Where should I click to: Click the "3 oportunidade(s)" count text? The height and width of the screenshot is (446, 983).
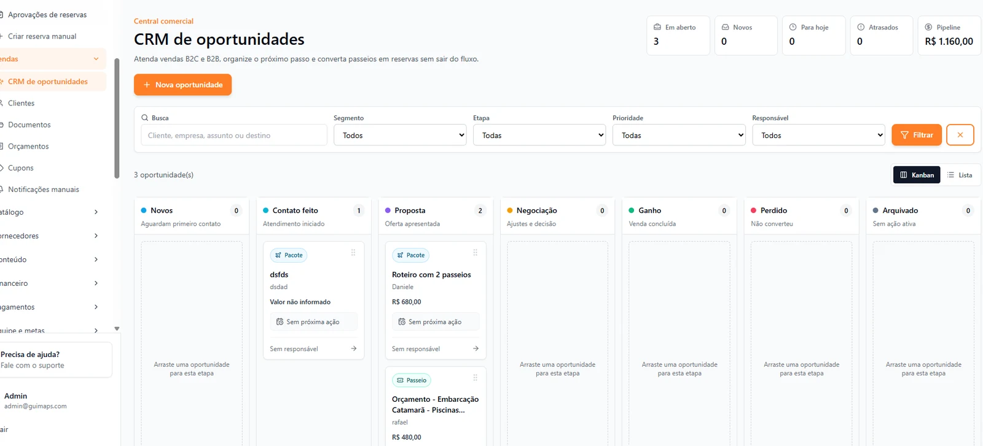point(163,175)
